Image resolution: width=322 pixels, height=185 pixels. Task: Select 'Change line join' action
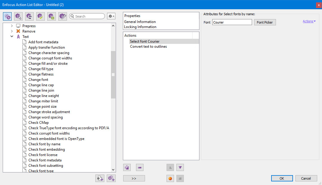click(x=41, y=90)
